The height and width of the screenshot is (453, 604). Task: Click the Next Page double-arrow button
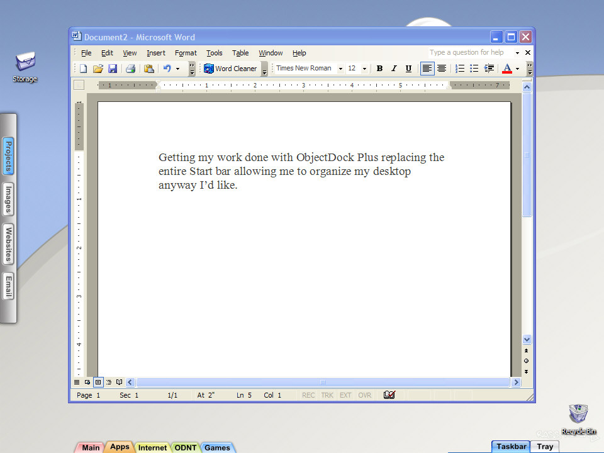click(x=526, y=372)
